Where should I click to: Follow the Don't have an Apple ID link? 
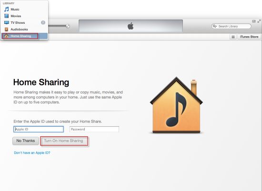[32, 153]
